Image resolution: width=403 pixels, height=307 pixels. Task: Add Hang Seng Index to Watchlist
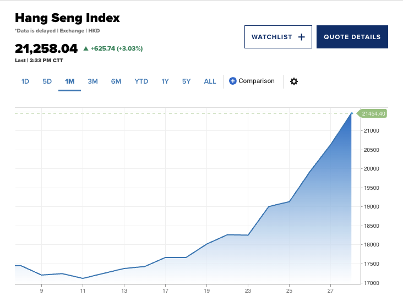point(278,37)
